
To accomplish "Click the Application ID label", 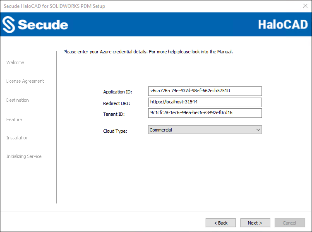I will (118, 92).
